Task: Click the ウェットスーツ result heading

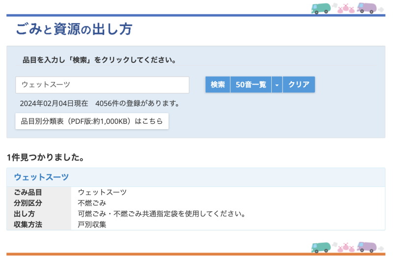Action: (x=41, y=177)
